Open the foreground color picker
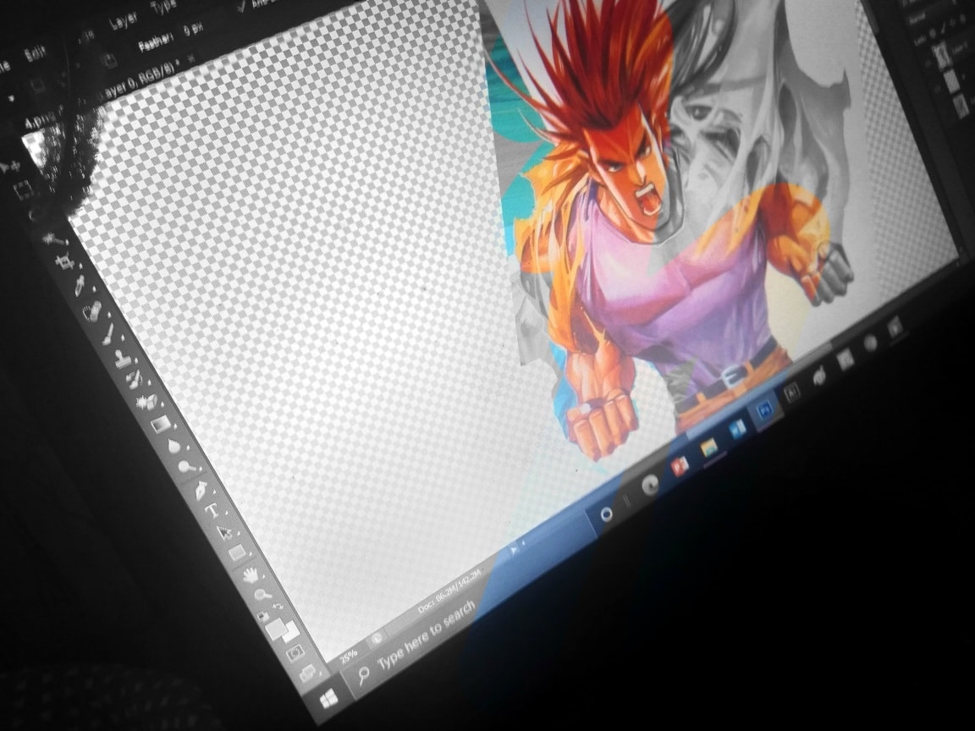Viewport: 975px width, 731px height. click(x=275, y=629)
